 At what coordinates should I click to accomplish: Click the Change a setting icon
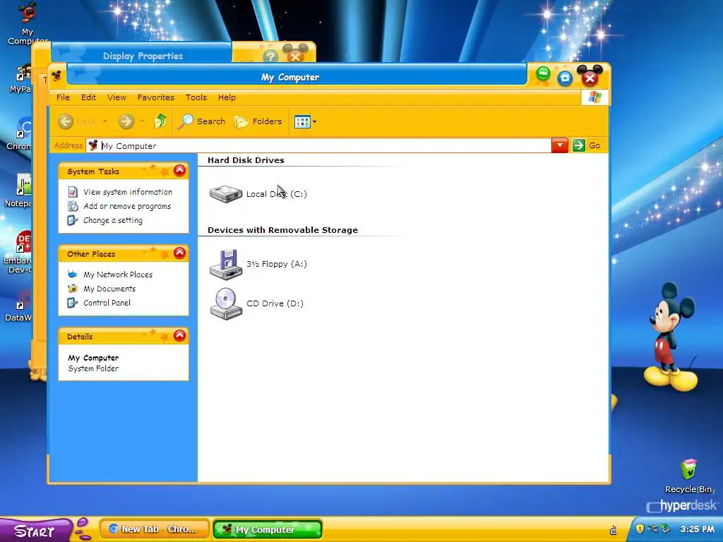tap(73, 220)
